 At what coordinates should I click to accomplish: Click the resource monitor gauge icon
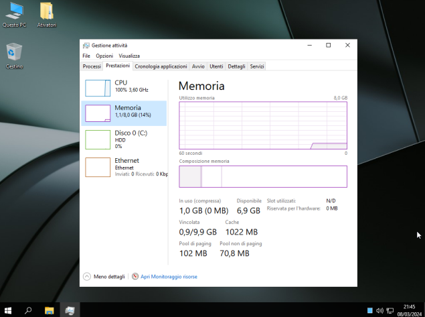135,276
